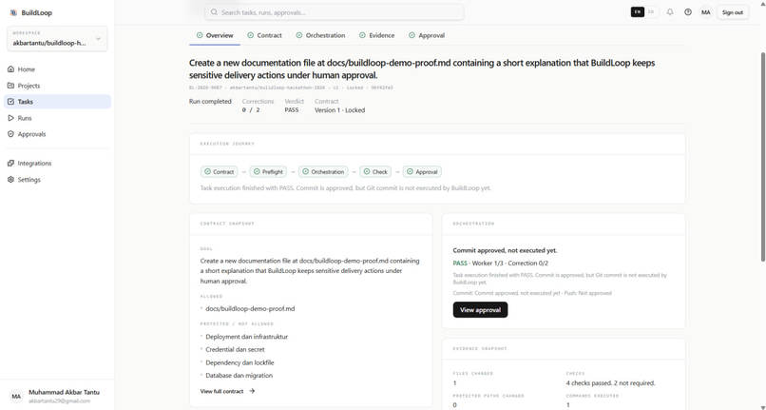
Task: Click the notifications bell icon
Action: pos(670,12)
